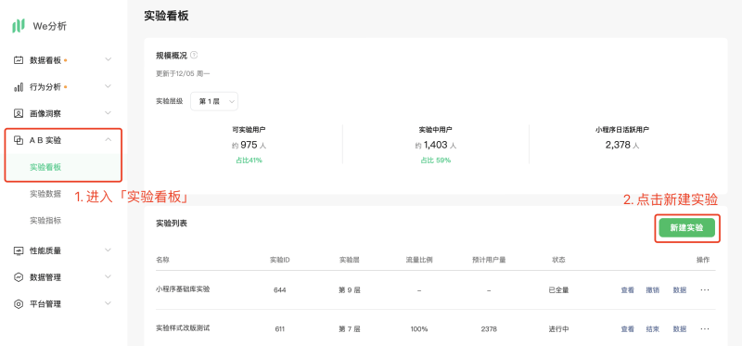Viewport: 742px width, 346px height.
Task: Click the experiment name 小程序基础库实验
Action: (x=183, y=289)
